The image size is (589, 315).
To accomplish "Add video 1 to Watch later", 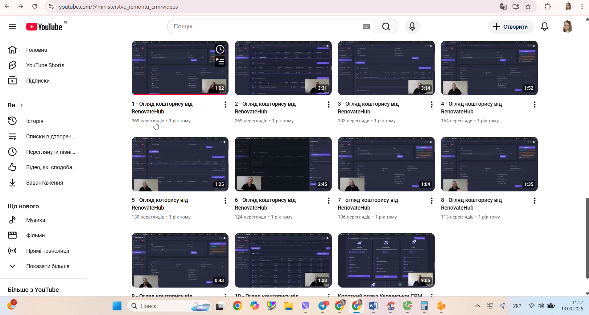I will pos(220,49).
